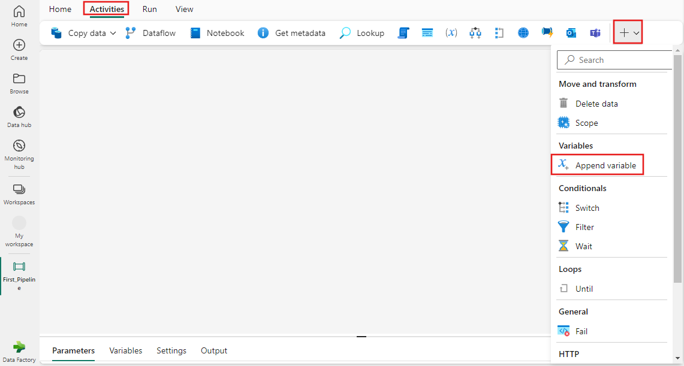Click the Conditionals section heading
The width and height of the screenshot is (684, 366).
pyautogui.click(x=582, y=188)
